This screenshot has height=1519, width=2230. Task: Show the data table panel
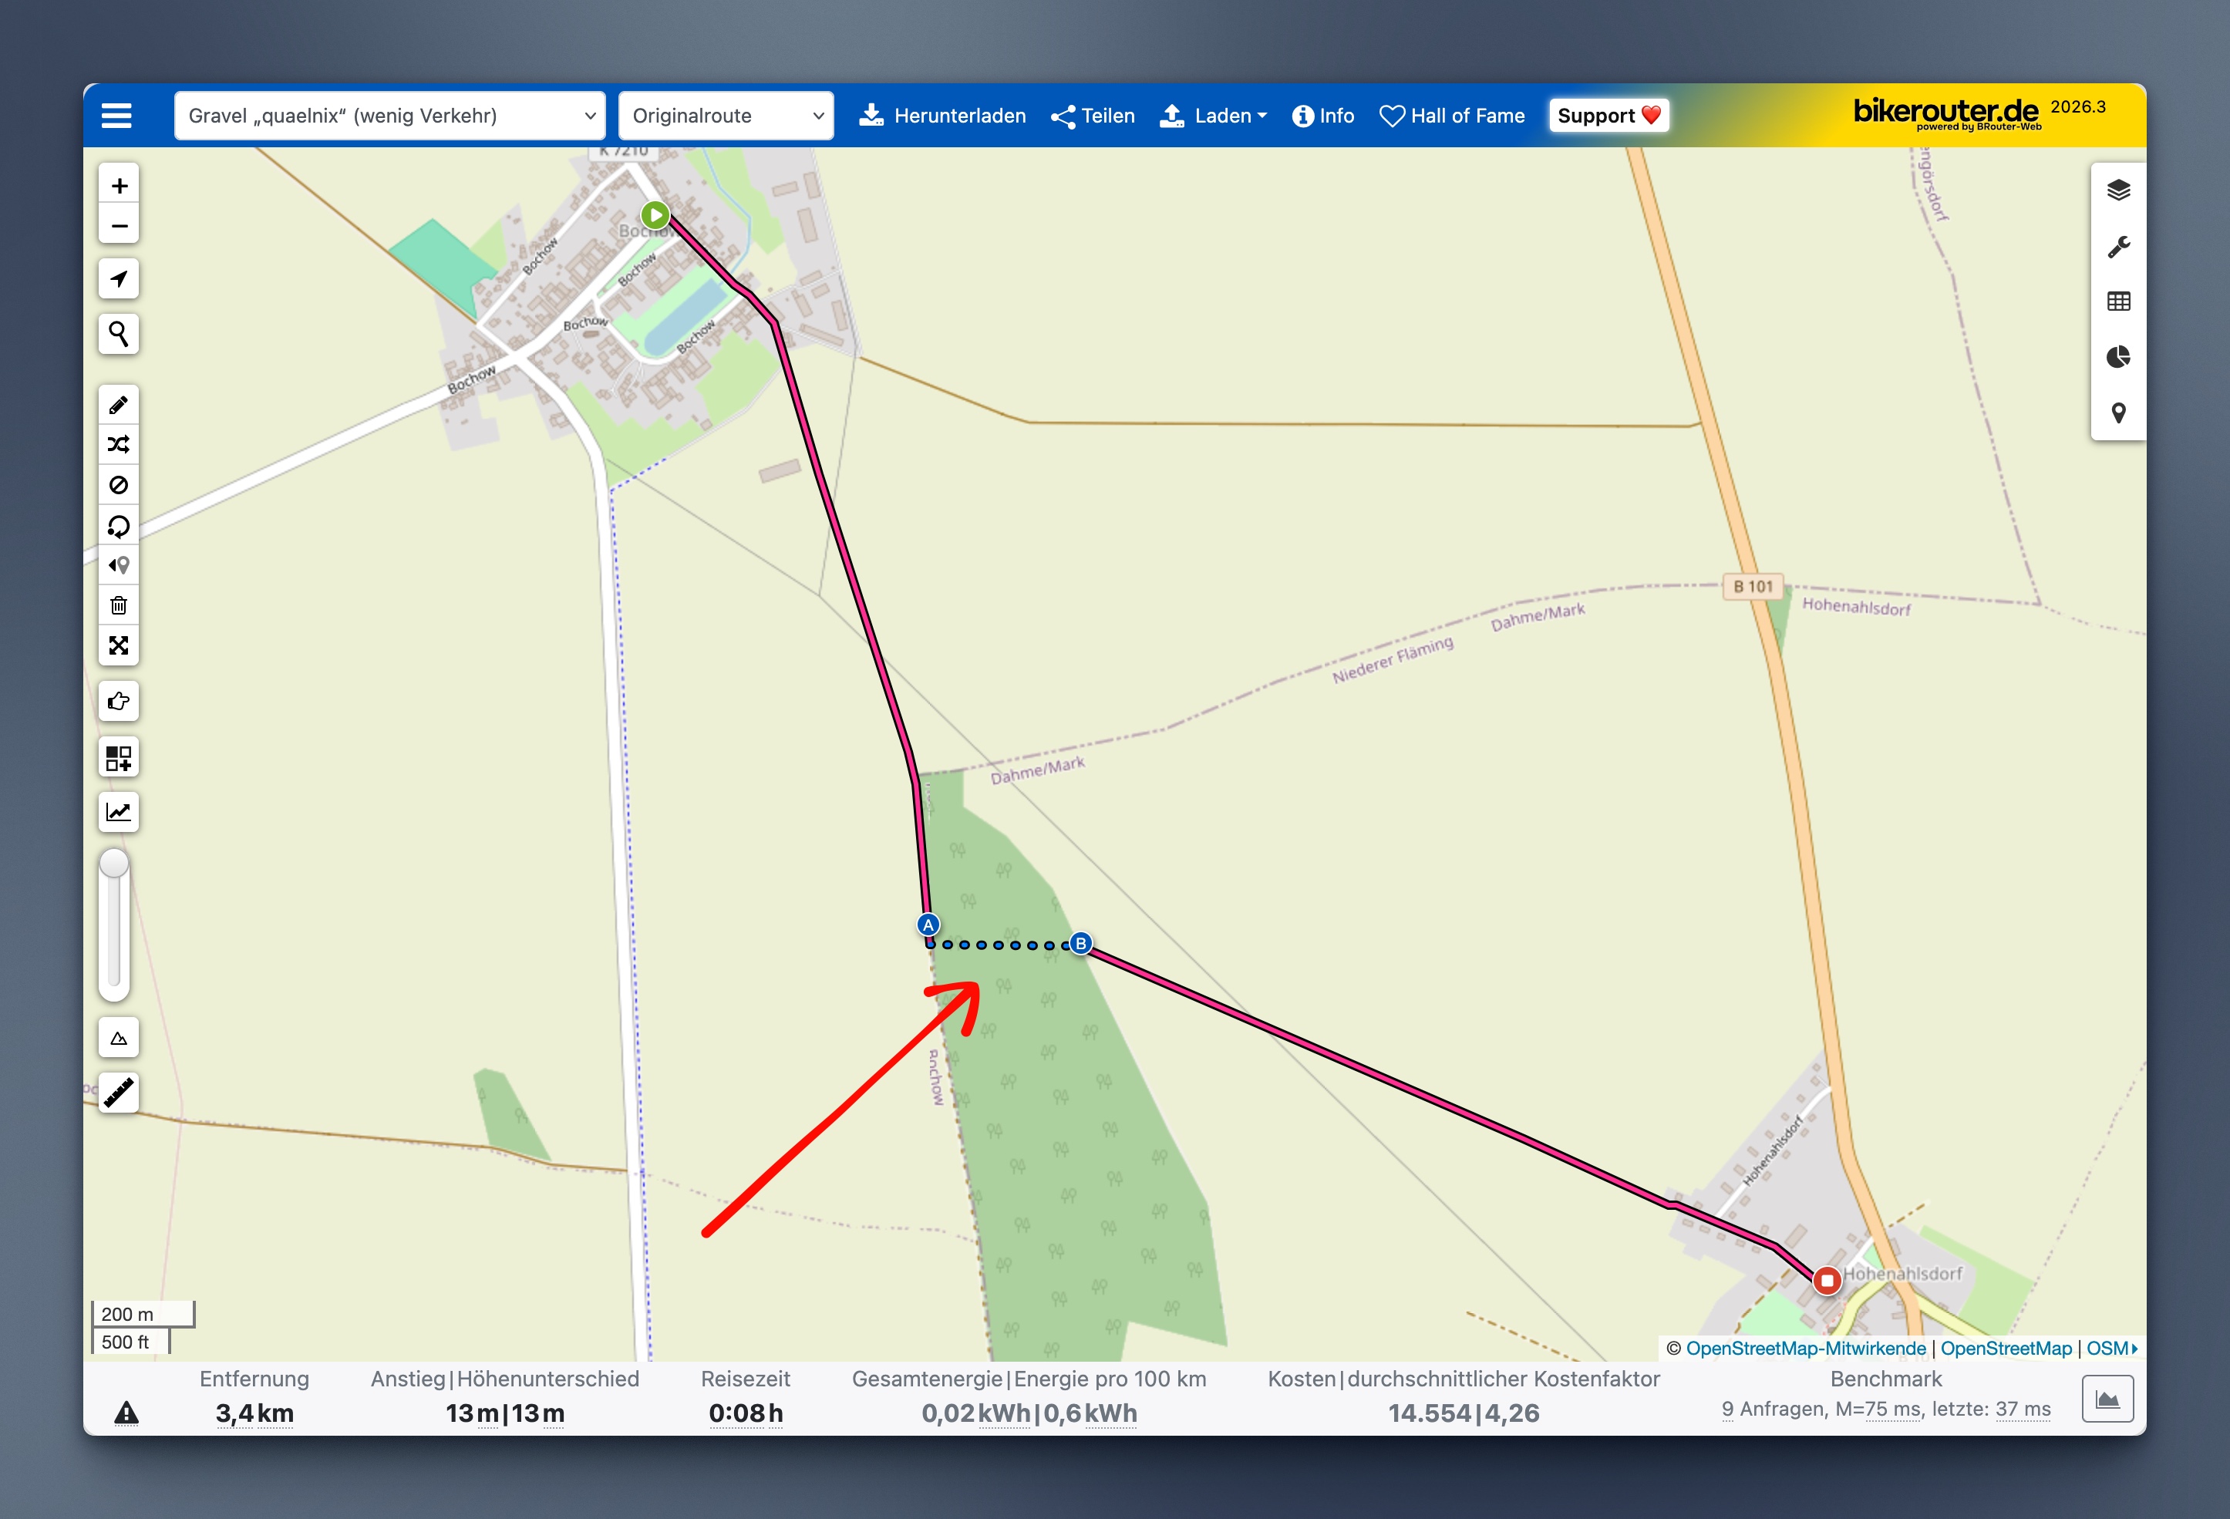pos(2117,301)
